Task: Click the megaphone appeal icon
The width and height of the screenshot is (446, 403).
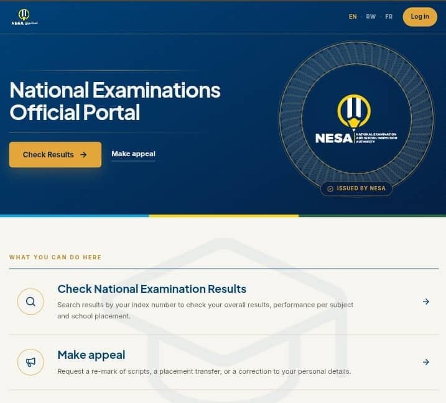Action: coord(30,362)
